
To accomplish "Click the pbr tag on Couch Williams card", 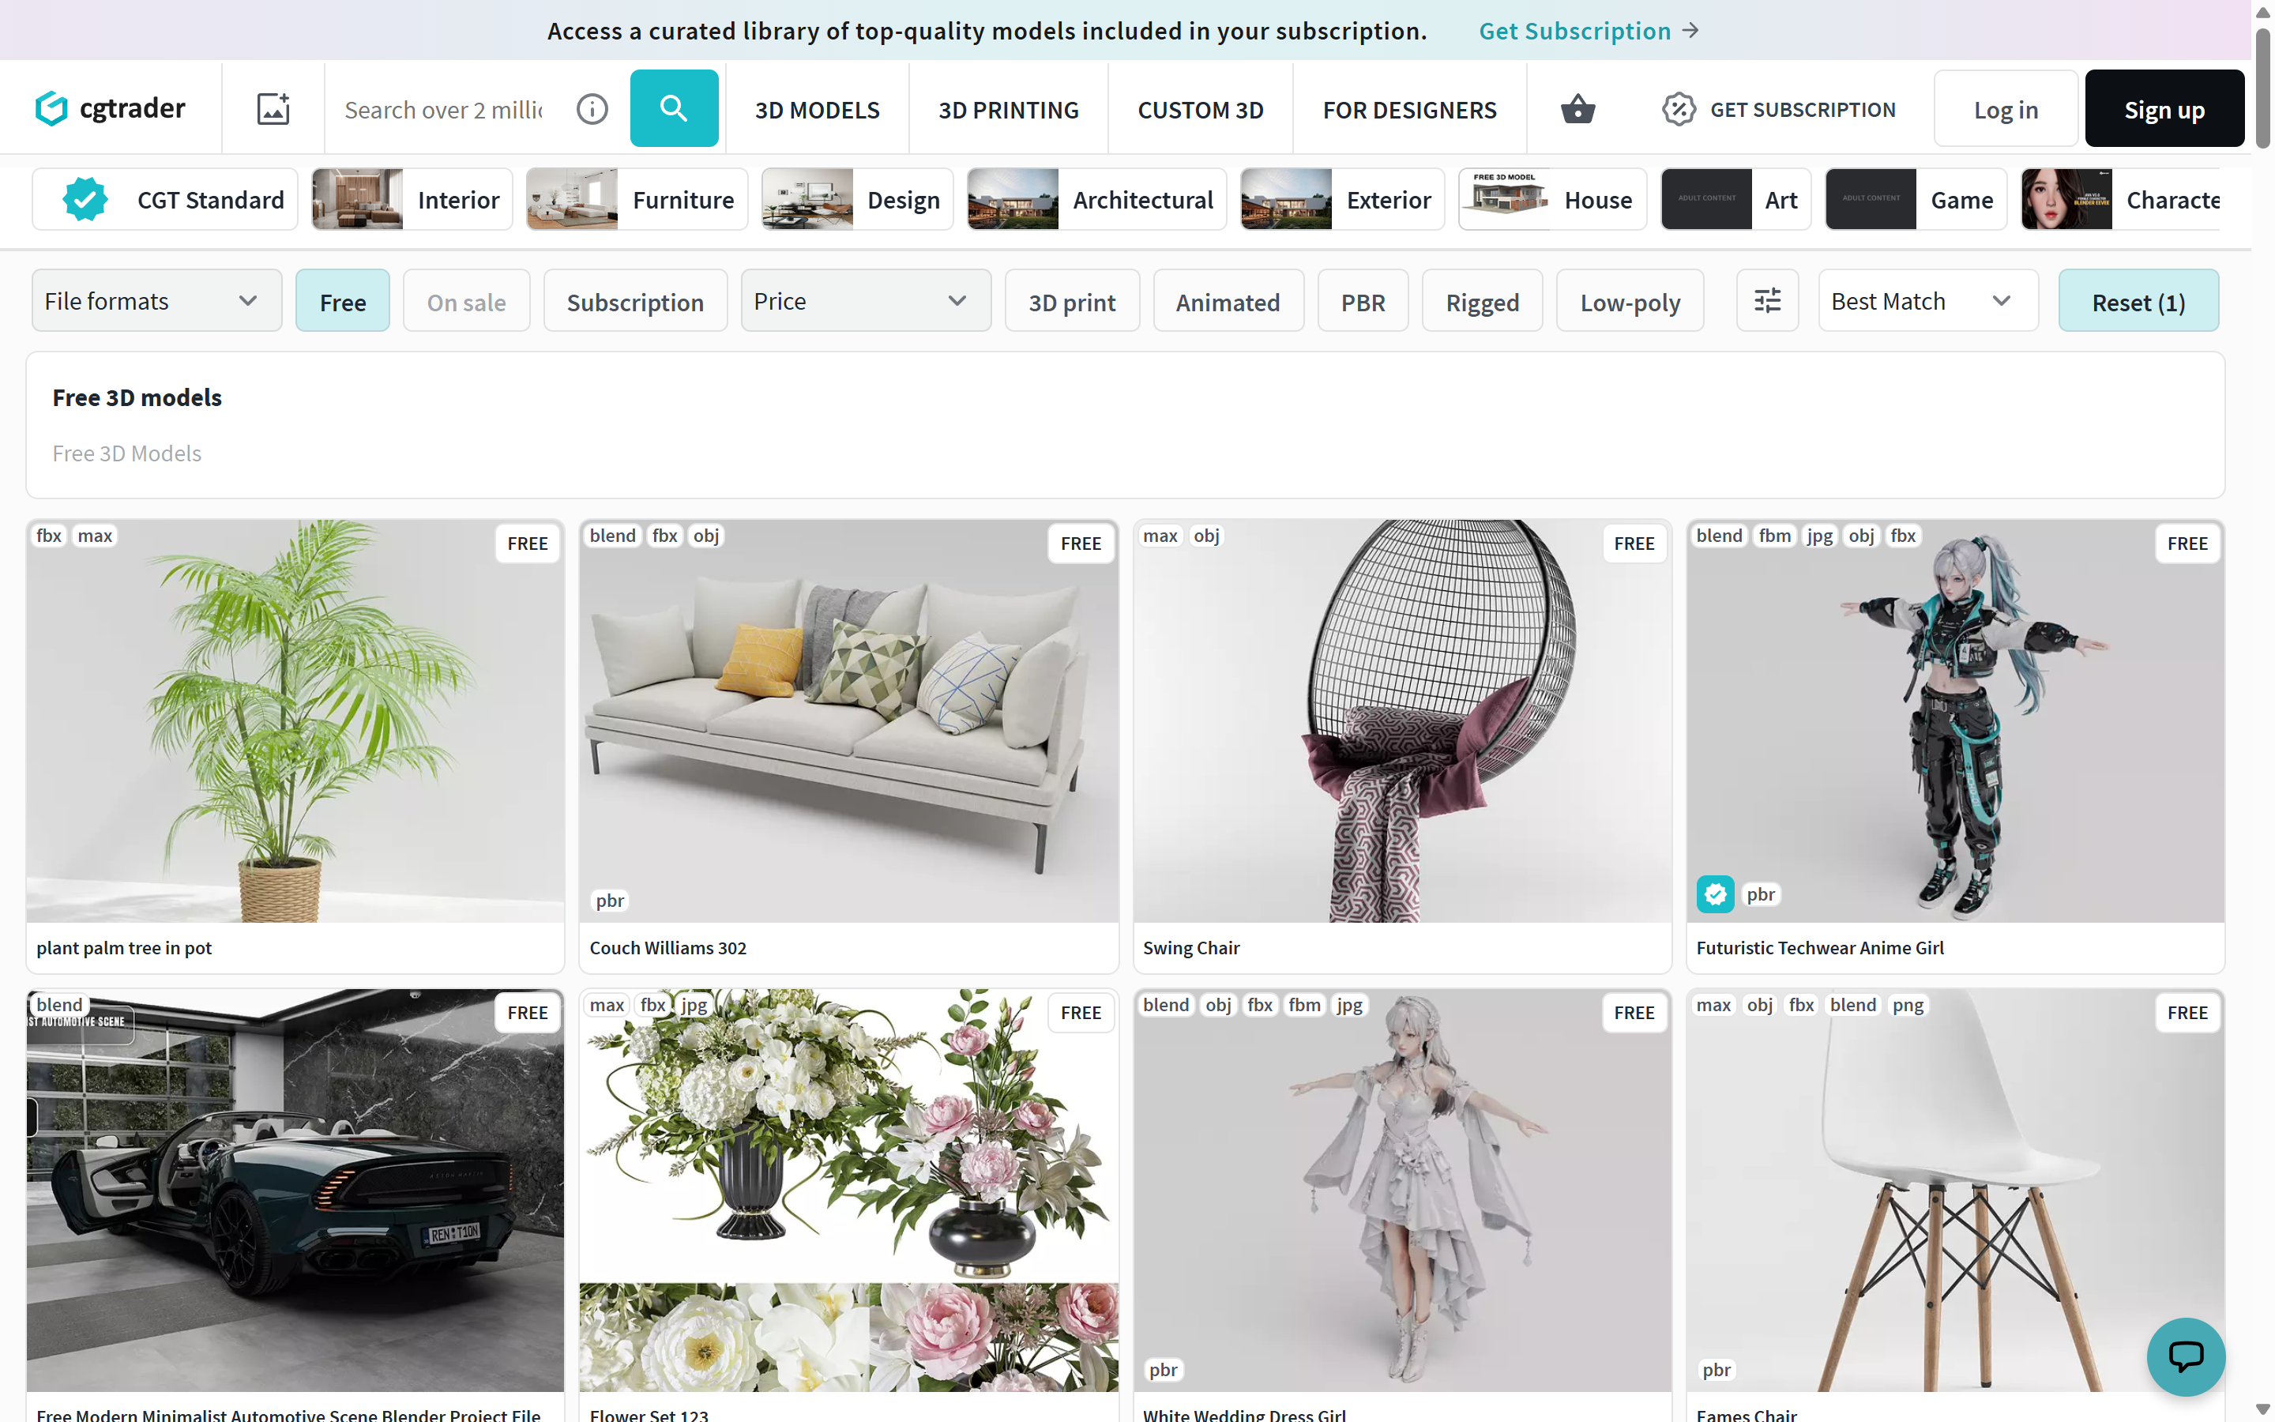I will tap(610, 900).
